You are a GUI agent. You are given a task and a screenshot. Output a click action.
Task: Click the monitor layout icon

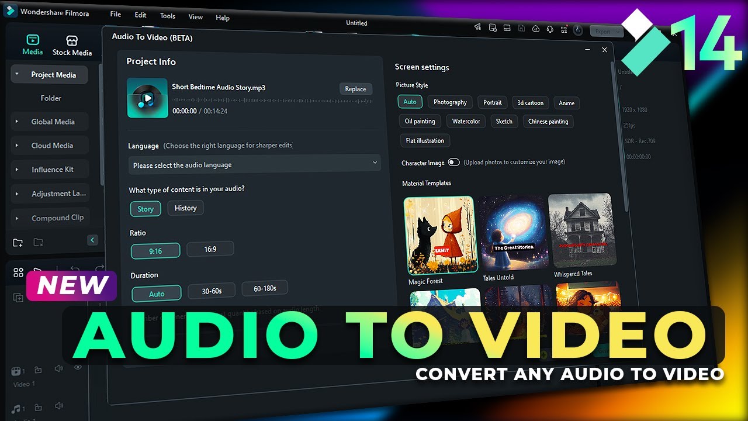point(507,28)
